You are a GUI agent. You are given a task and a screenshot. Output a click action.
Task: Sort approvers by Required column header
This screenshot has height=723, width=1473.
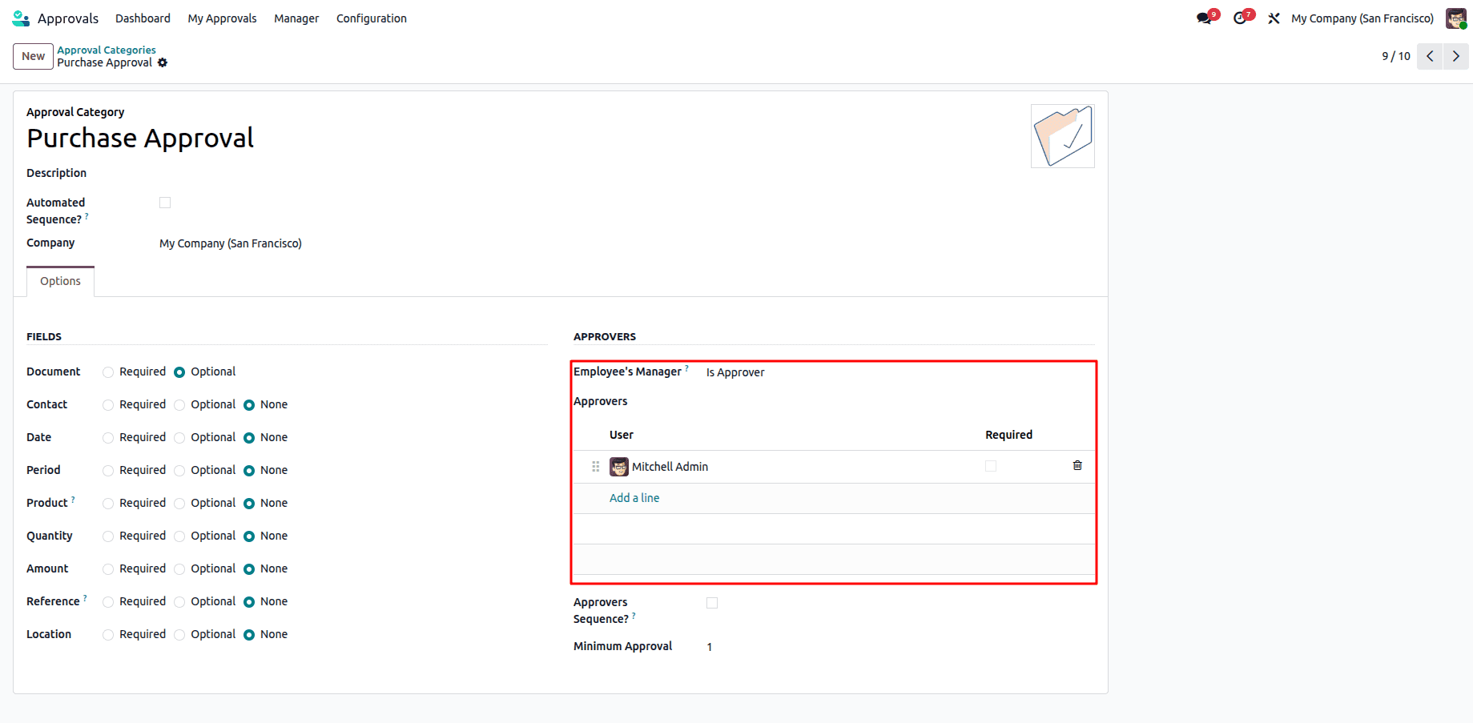coord(1008,435)
